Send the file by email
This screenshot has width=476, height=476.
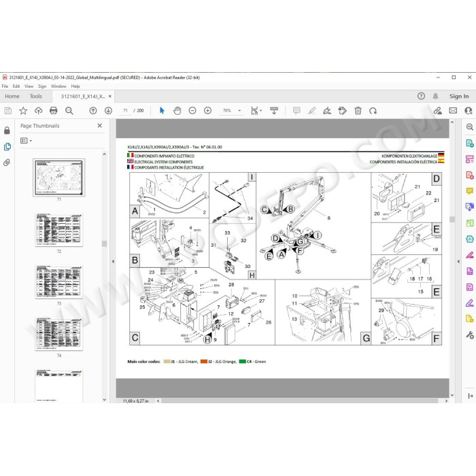453,111
